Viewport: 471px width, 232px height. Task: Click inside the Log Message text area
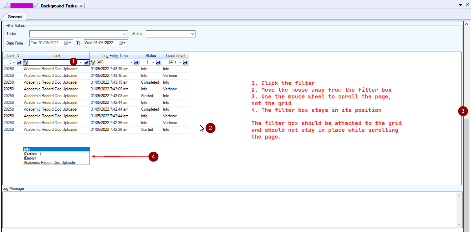[230, 209]
